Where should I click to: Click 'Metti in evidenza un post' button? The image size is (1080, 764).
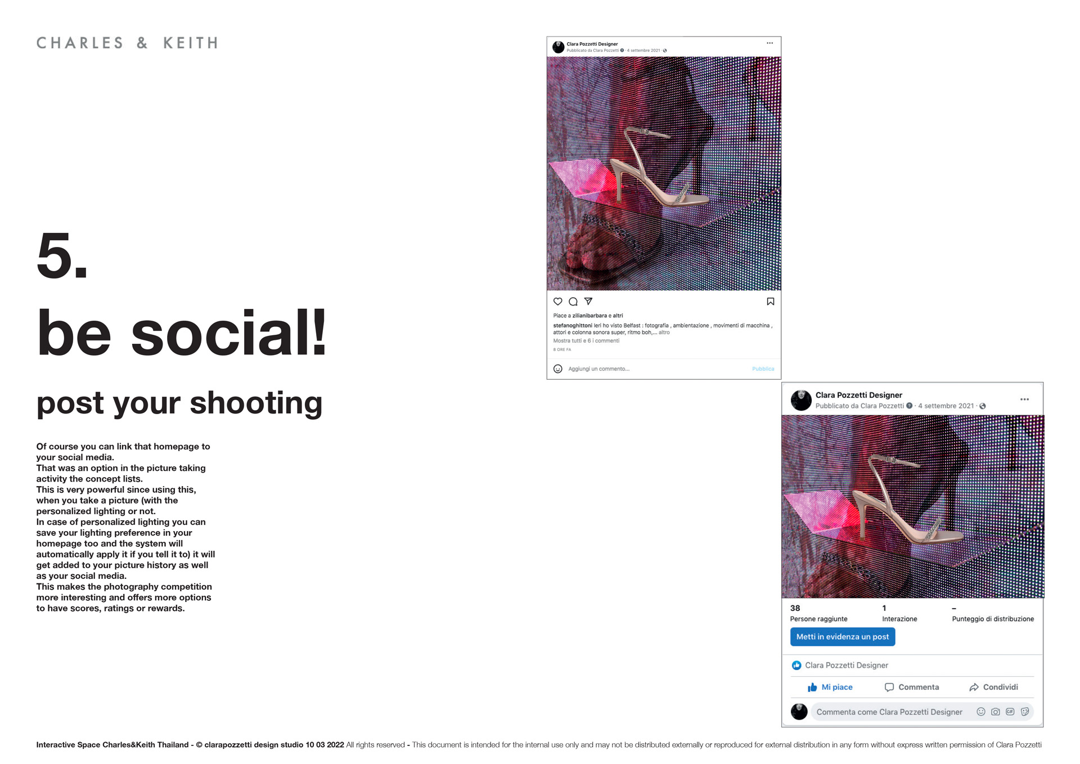coord(842,637)
